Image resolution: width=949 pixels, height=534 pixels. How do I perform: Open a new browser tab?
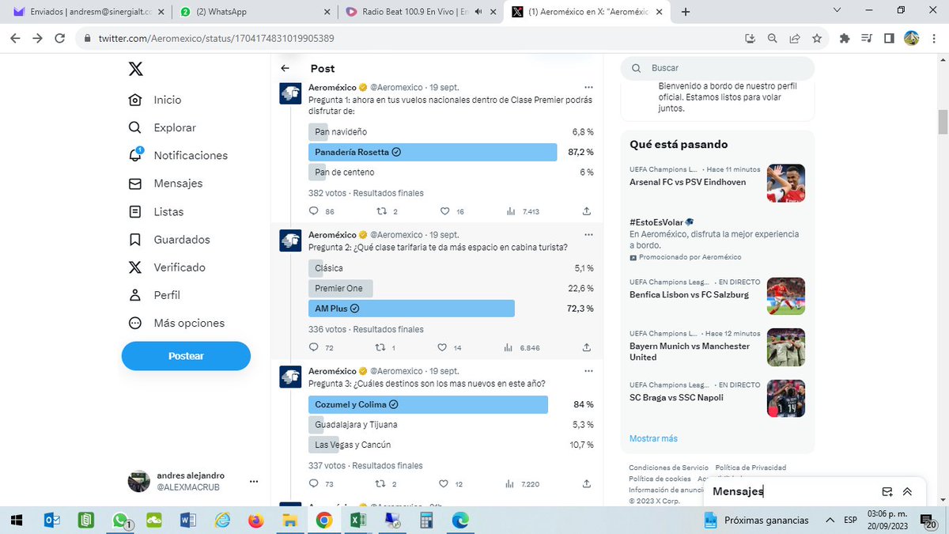tap(686, 12)
